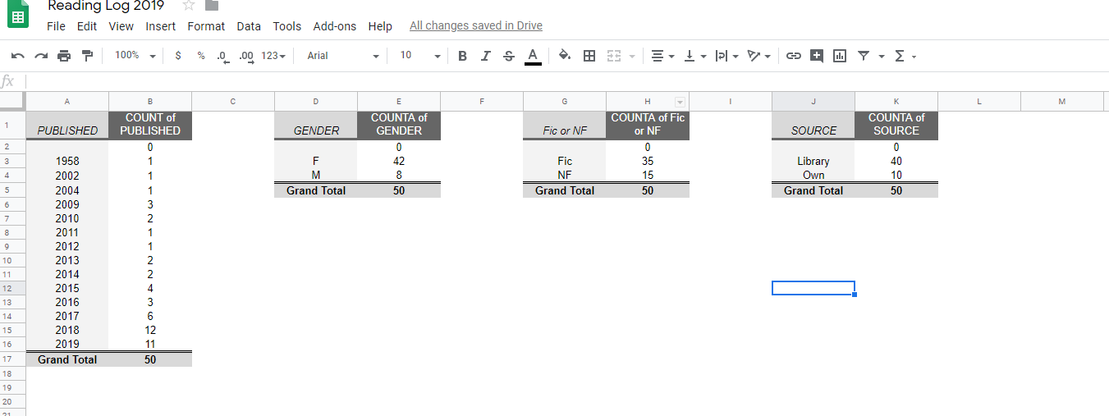Add a comment with the comment icon
1109x416 pixels.
(x=816, y=56)
